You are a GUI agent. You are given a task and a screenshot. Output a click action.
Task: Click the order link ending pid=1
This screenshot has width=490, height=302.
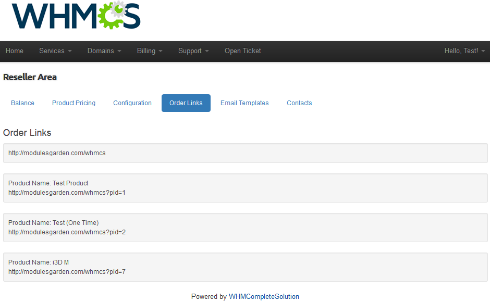[x=67, y=193]
